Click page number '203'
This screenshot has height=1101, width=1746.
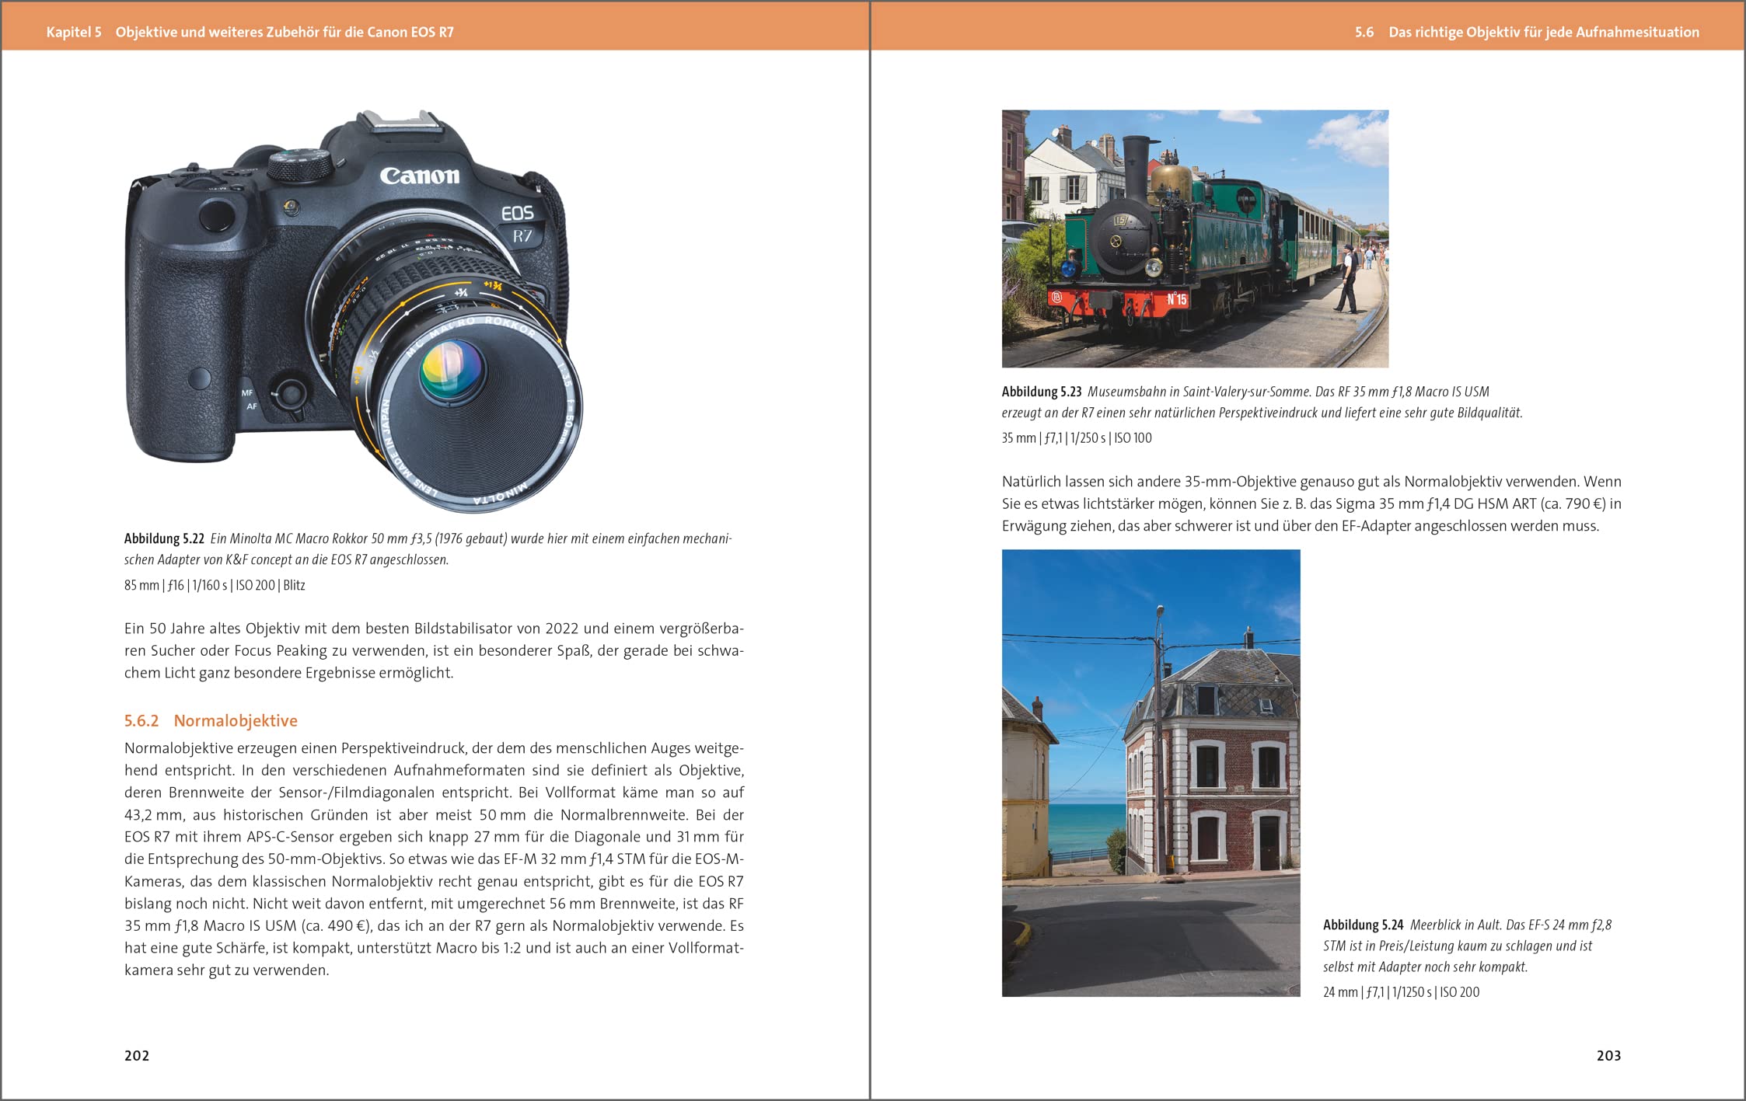point(1608,1055)
